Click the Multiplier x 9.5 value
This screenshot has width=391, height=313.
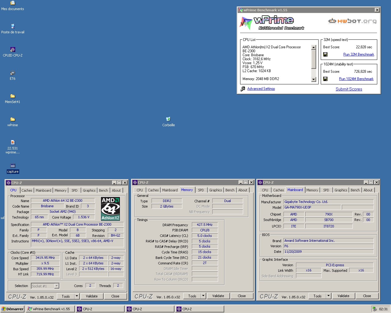pyautogui.click(x=45, y=263)
